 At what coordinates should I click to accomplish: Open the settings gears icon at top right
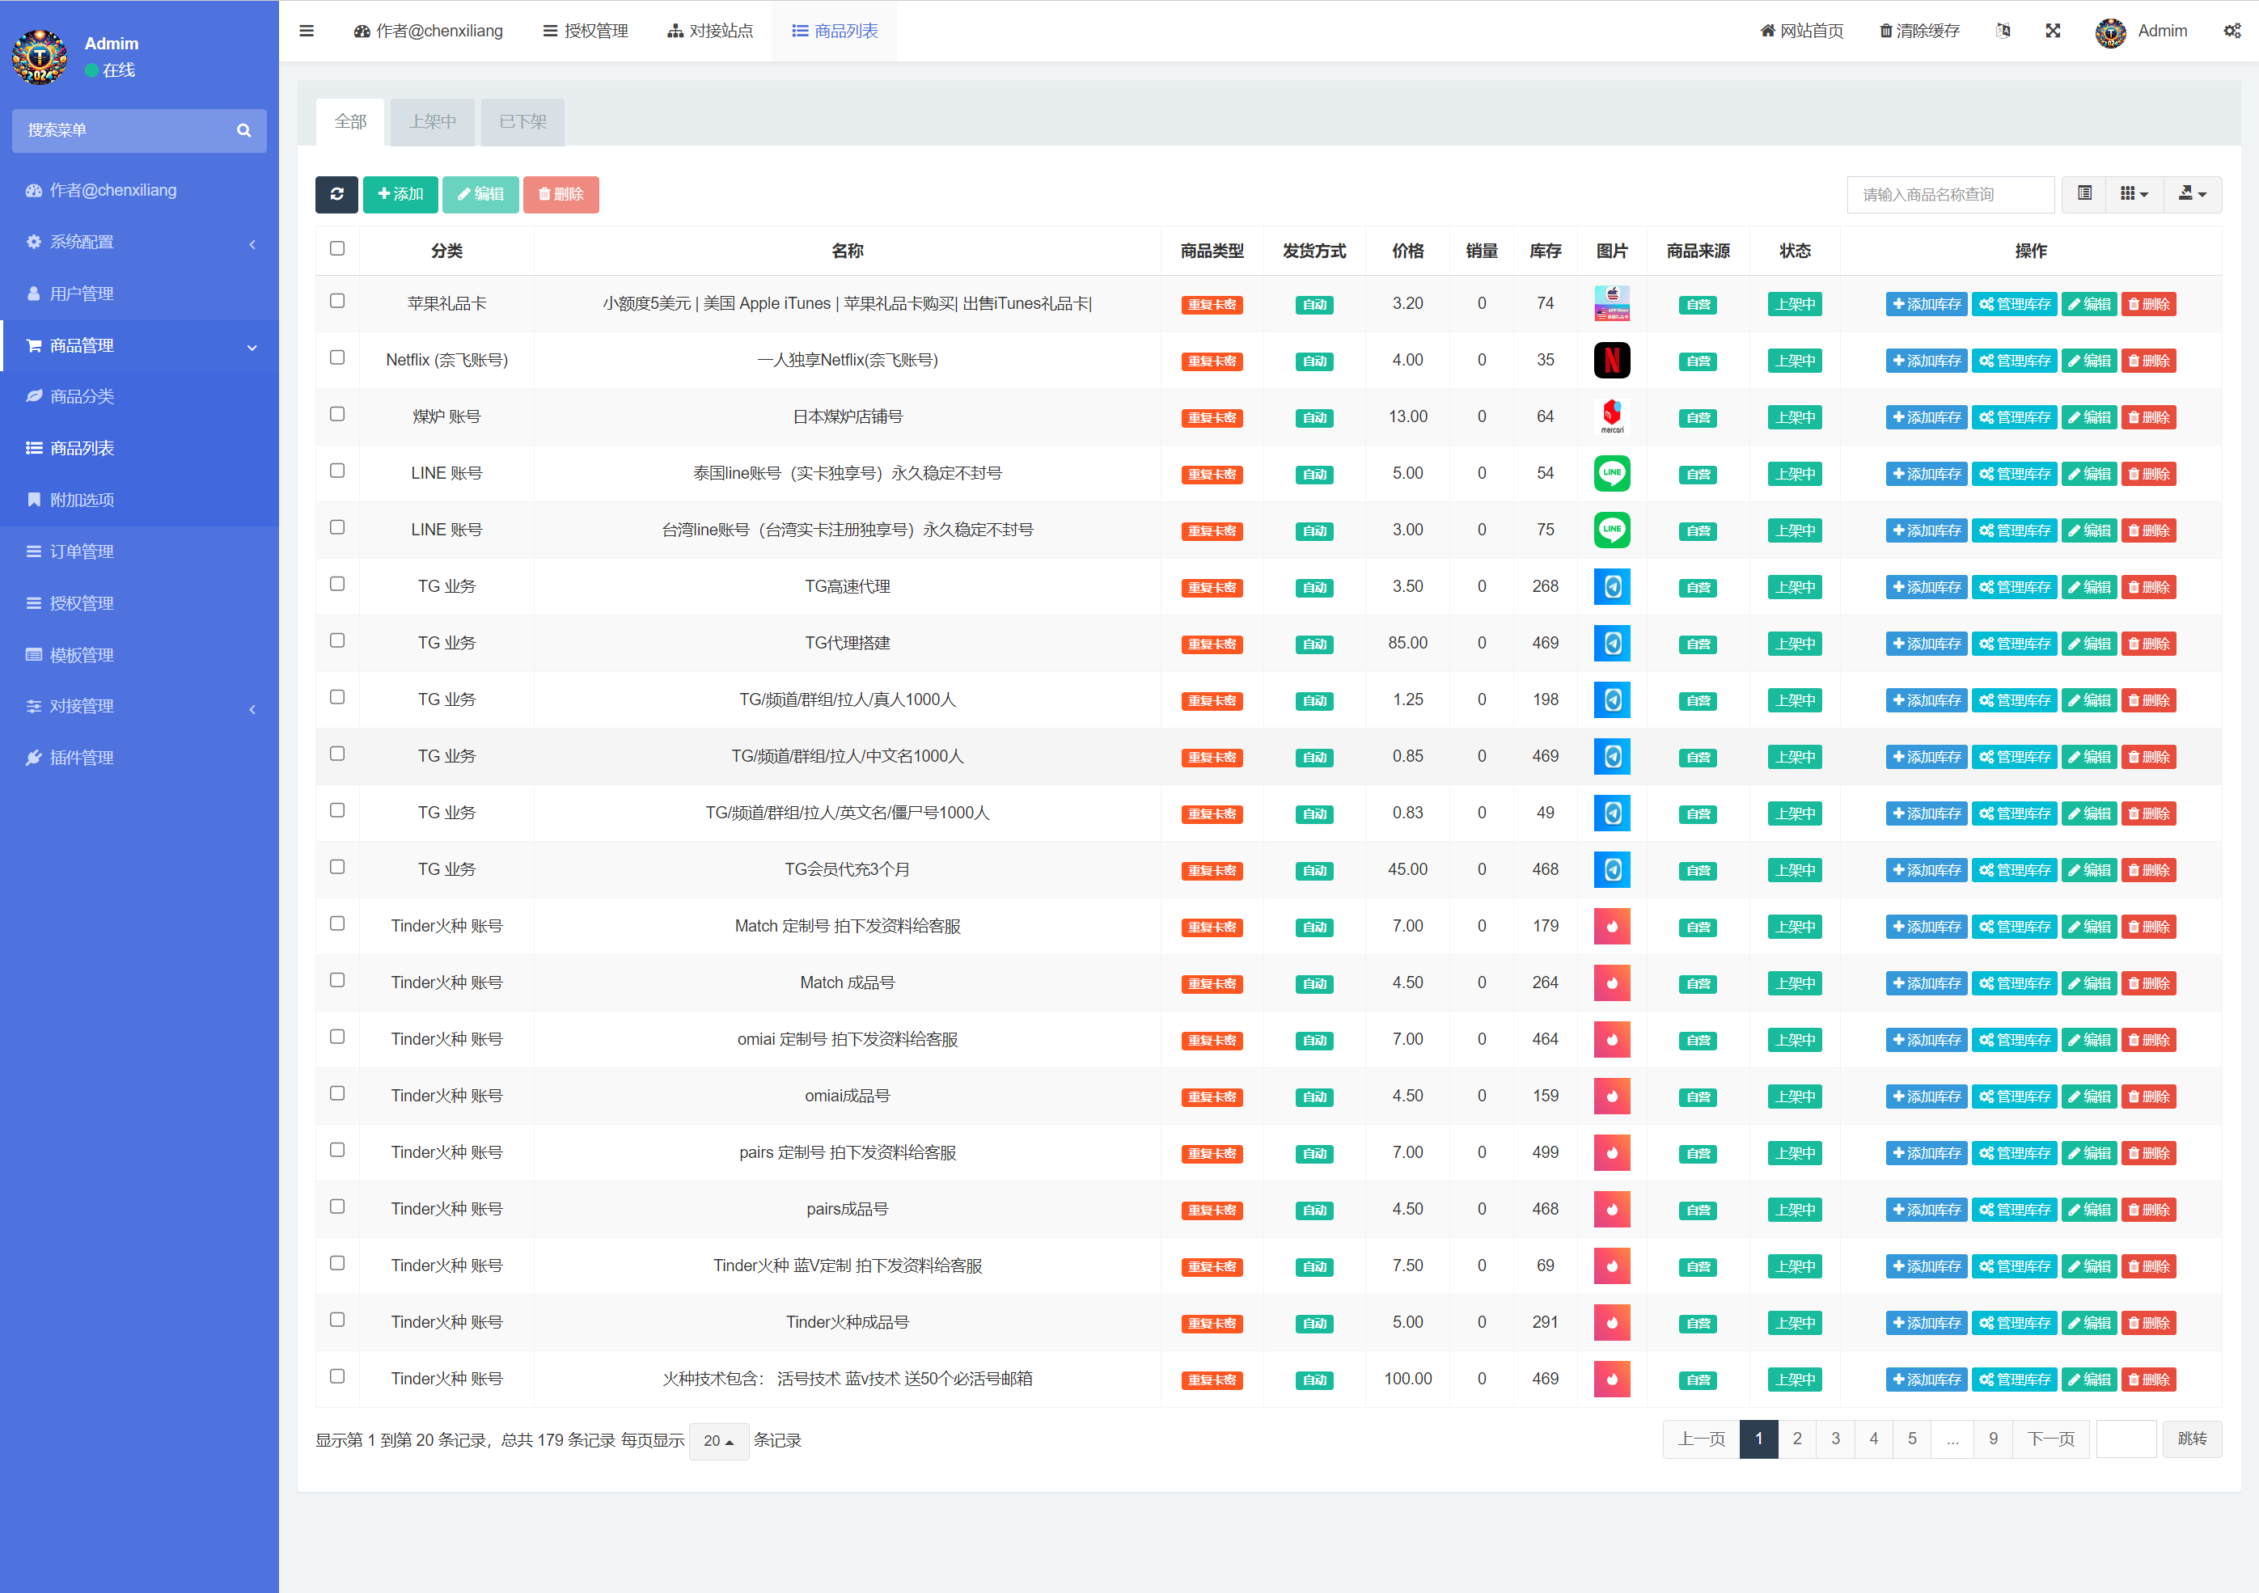(2232, 31)
